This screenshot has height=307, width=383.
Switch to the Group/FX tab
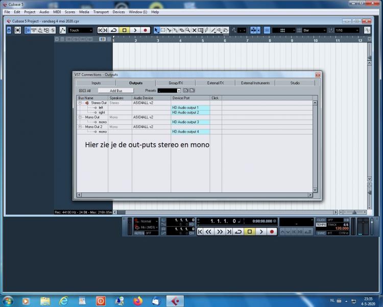(x=176, y=83)
